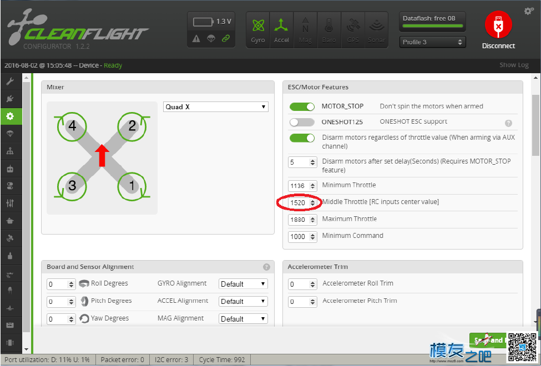Adjust the Pitch Degrees stepper
This screenshot has width=541, height=366.
(x=72, y=302)
